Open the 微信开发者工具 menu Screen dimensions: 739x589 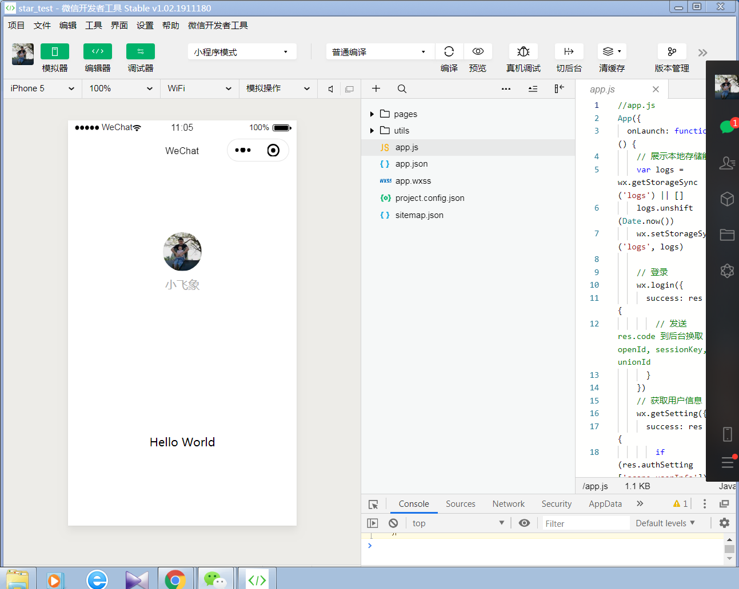[218, 25]
